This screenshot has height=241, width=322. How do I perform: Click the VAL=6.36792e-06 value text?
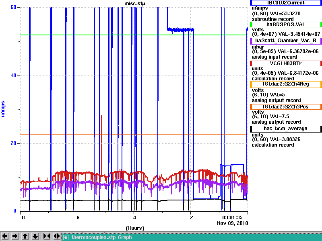coord(298,51)
